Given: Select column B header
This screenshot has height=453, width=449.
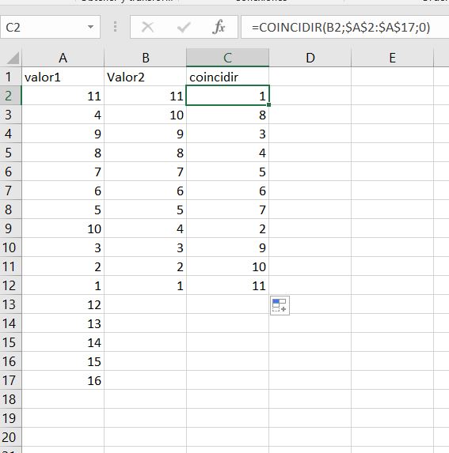Looking at the screenshot, I should click(145, 58).
